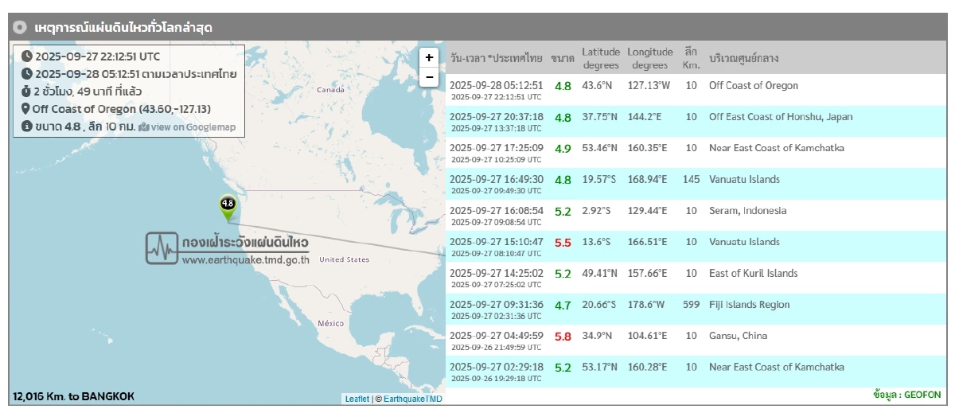Click the circular header icon beside title
Image resolution: width=955 pixels, height=409 pixels.
coord(21,27)
